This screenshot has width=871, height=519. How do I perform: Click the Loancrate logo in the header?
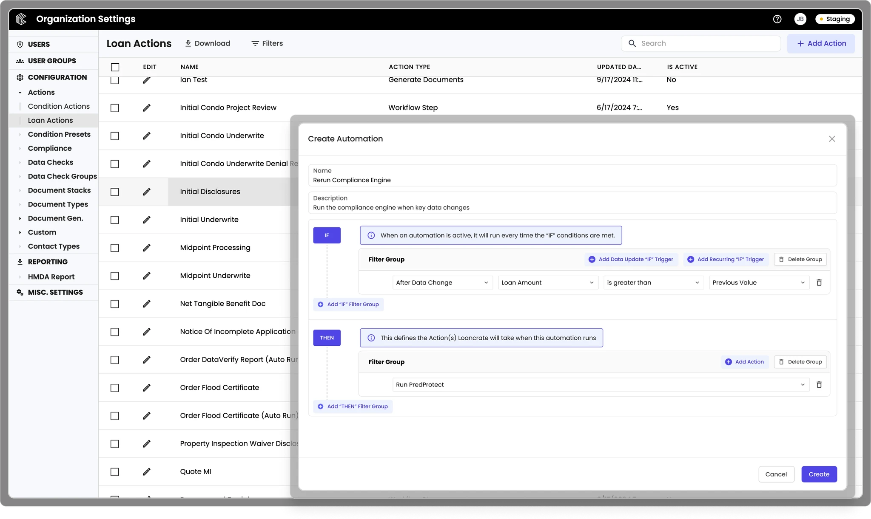pos(20,19)
